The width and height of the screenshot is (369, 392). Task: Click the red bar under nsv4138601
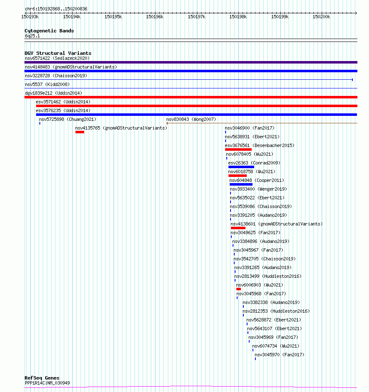coord(238,228)
